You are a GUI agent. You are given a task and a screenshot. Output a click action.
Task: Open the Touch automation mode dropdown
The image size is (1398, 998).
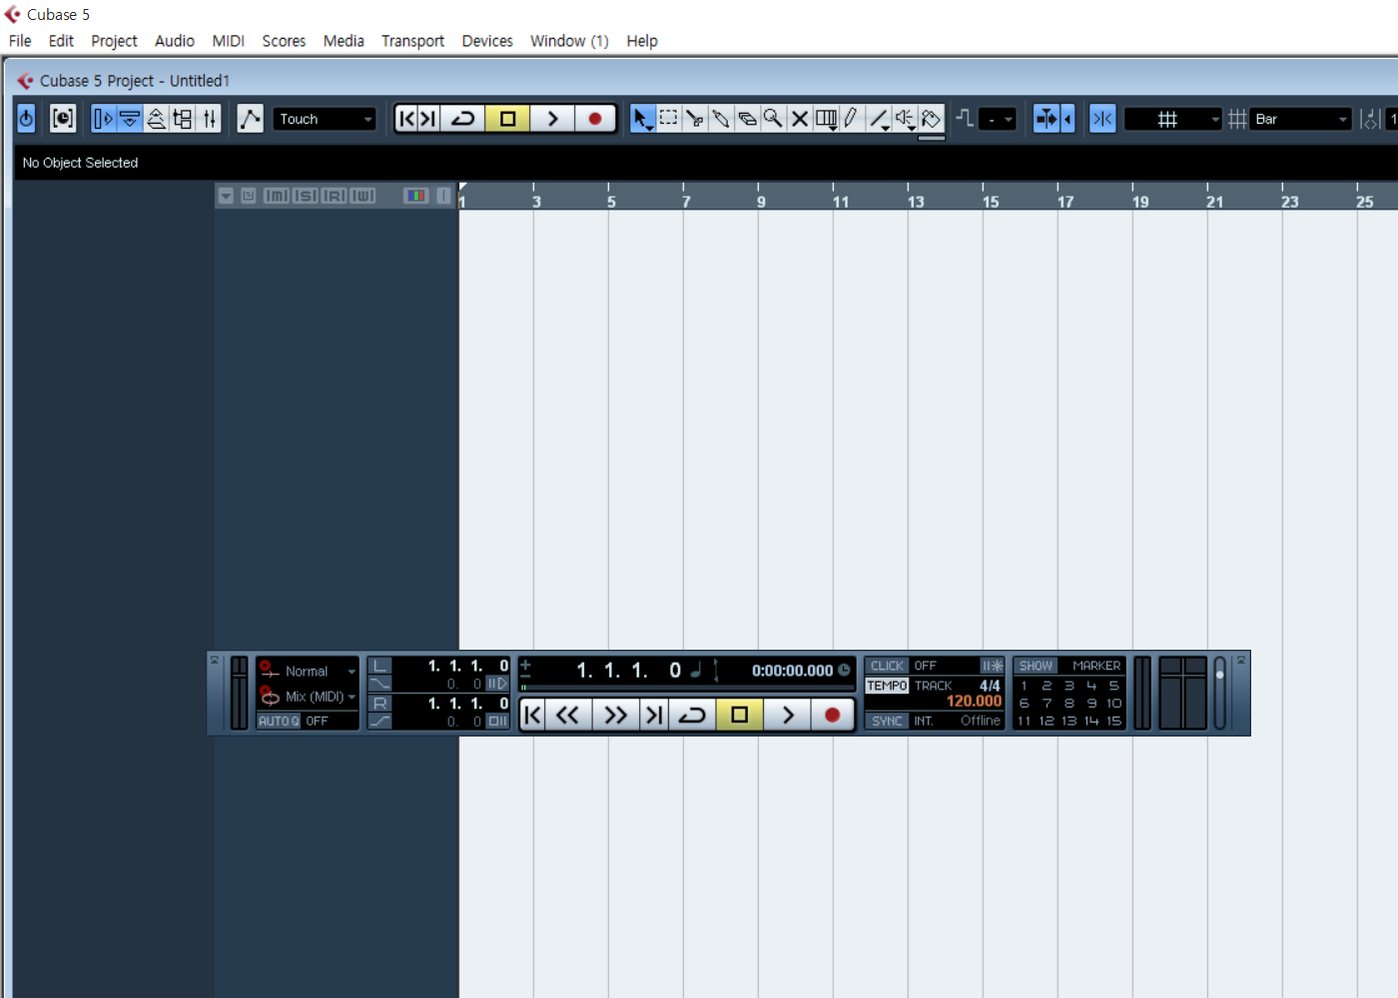(326, 119)
